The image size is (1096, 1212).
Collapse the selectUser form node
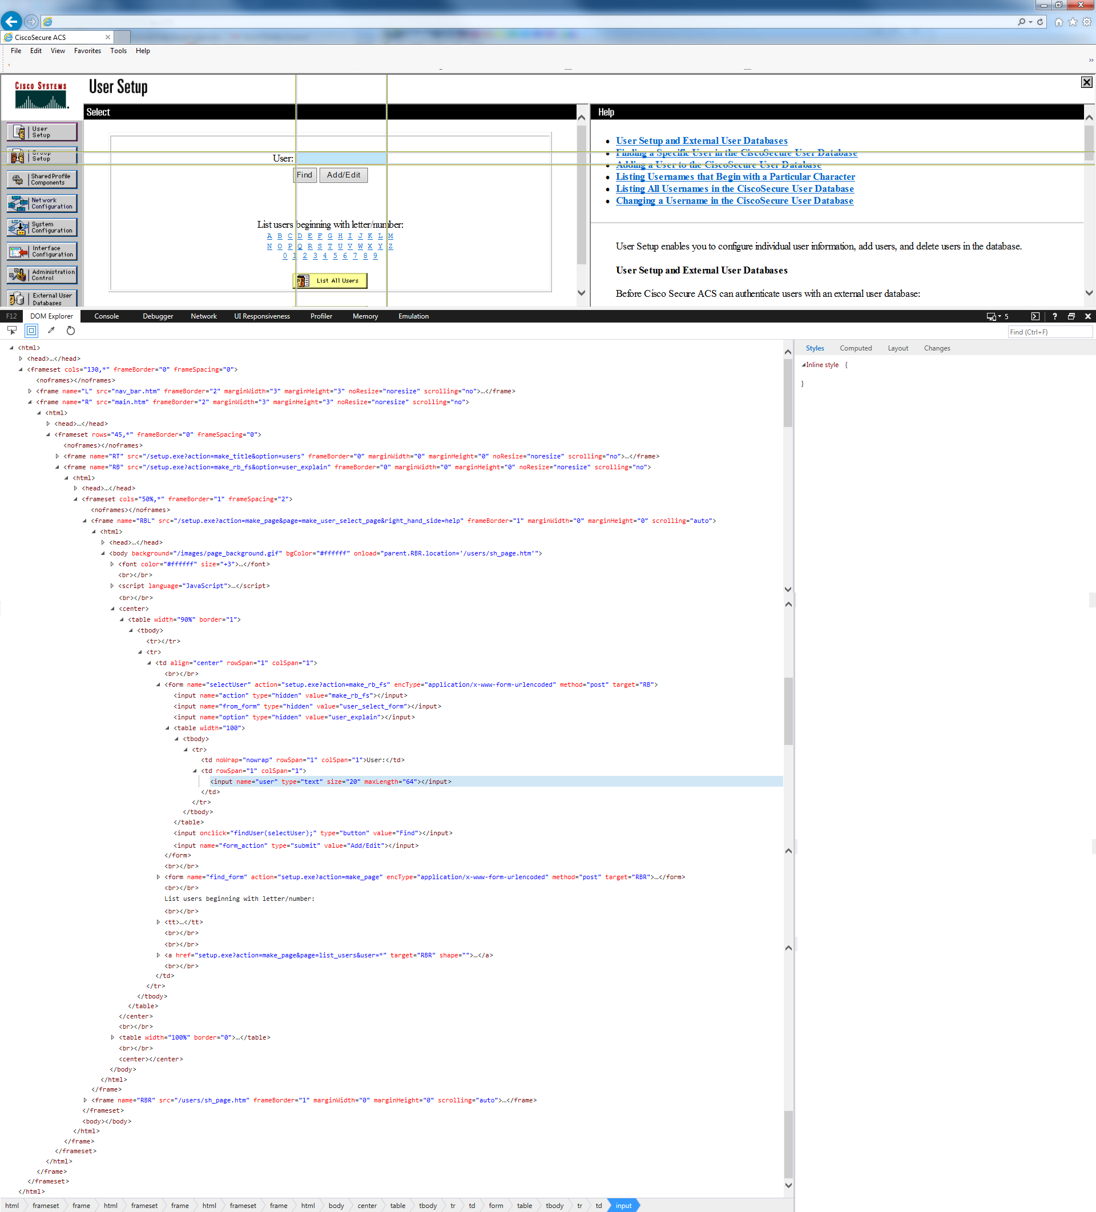click(x=158, y=684)
